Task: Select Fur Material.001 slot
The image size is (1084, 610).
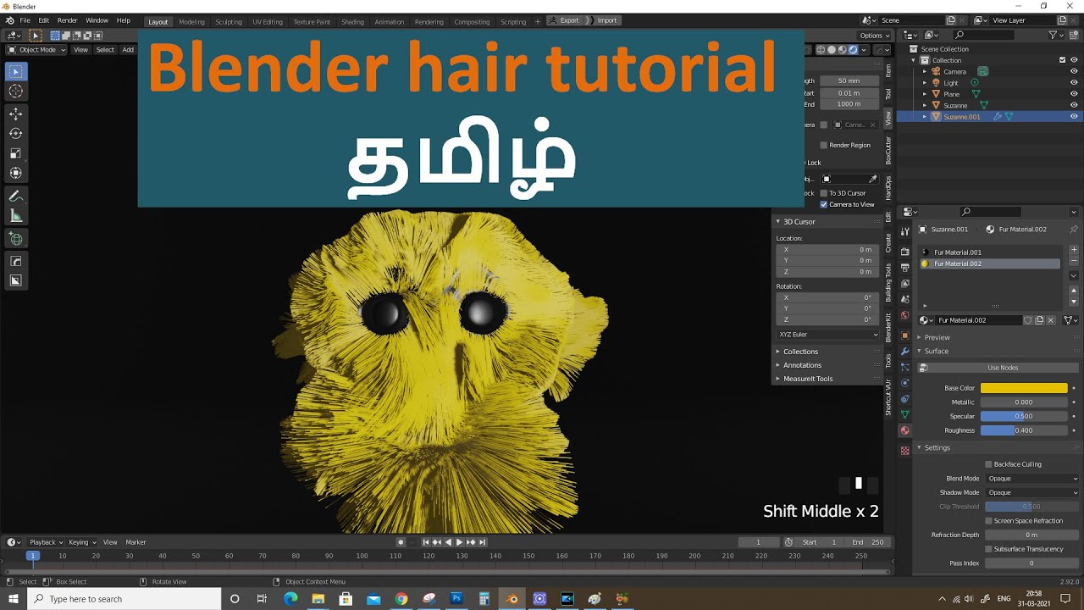Action: tap(989, 252)
